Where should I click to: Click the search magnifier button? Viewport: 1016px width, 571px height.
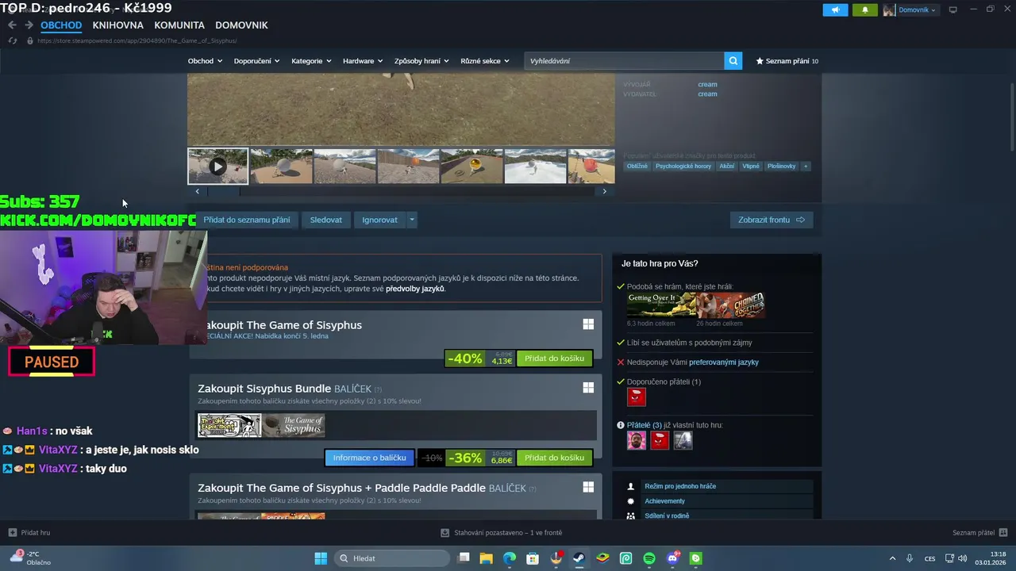click(x=733, y=60)
